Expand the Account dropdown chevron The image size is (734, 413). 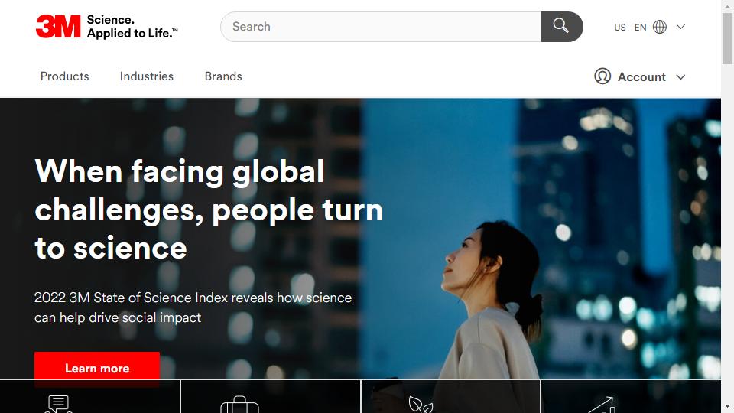(x=680, y=76)
